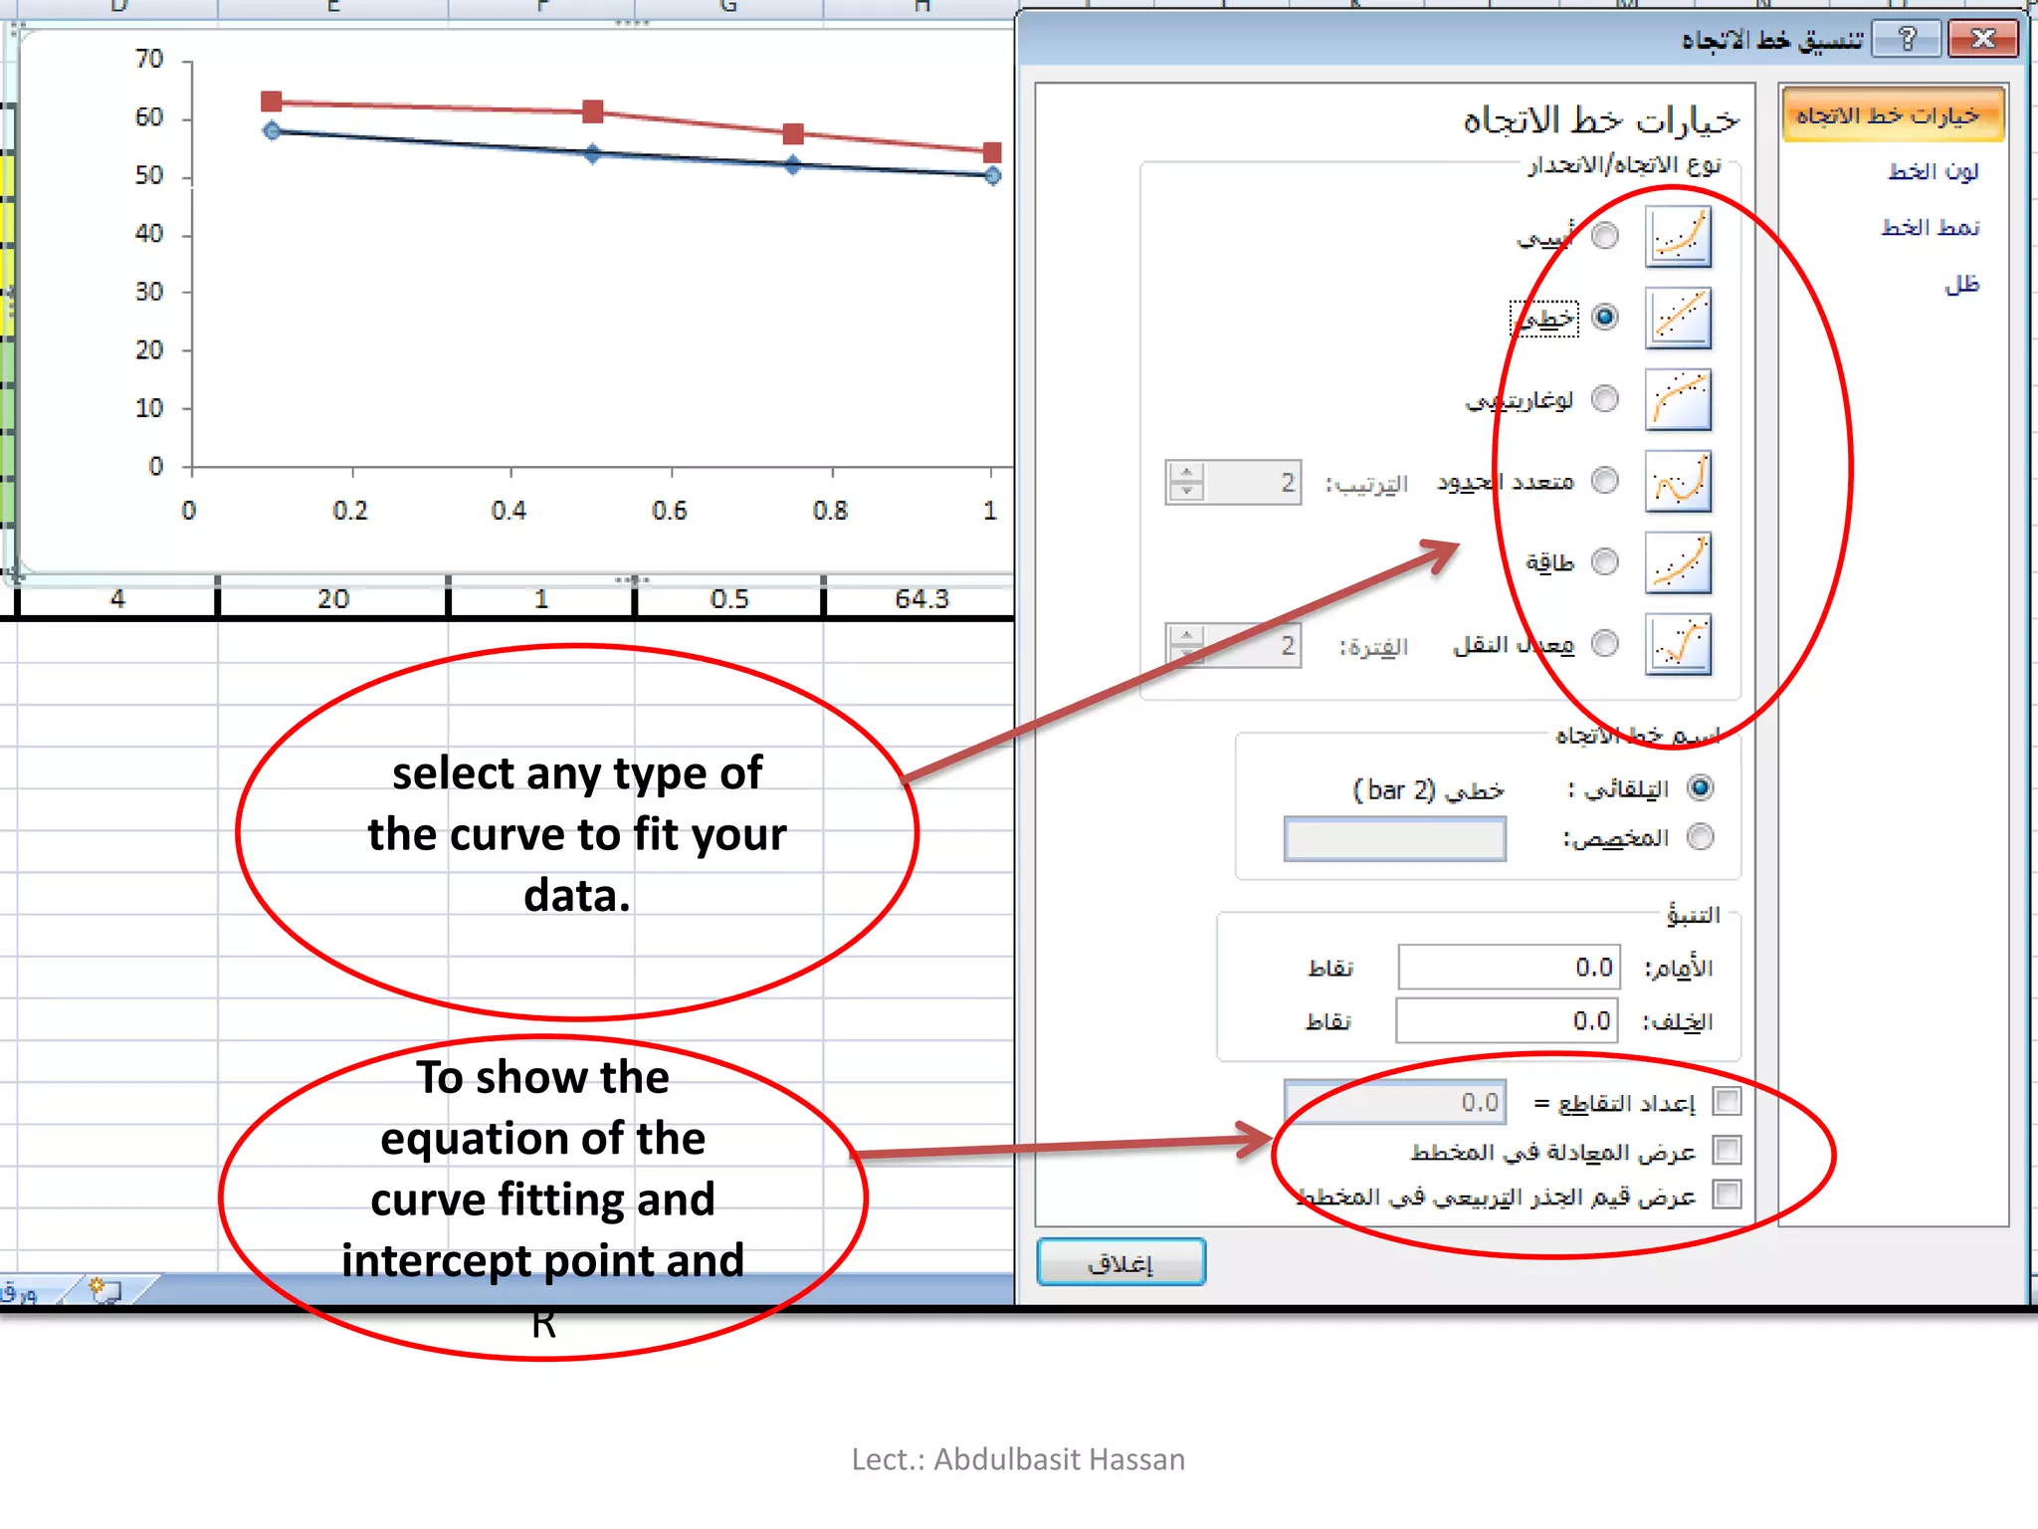Click the Power trendline type icon
Image resolution: width=2038 pixels, height=1529 pixels.
click(x=1678, y=563)
